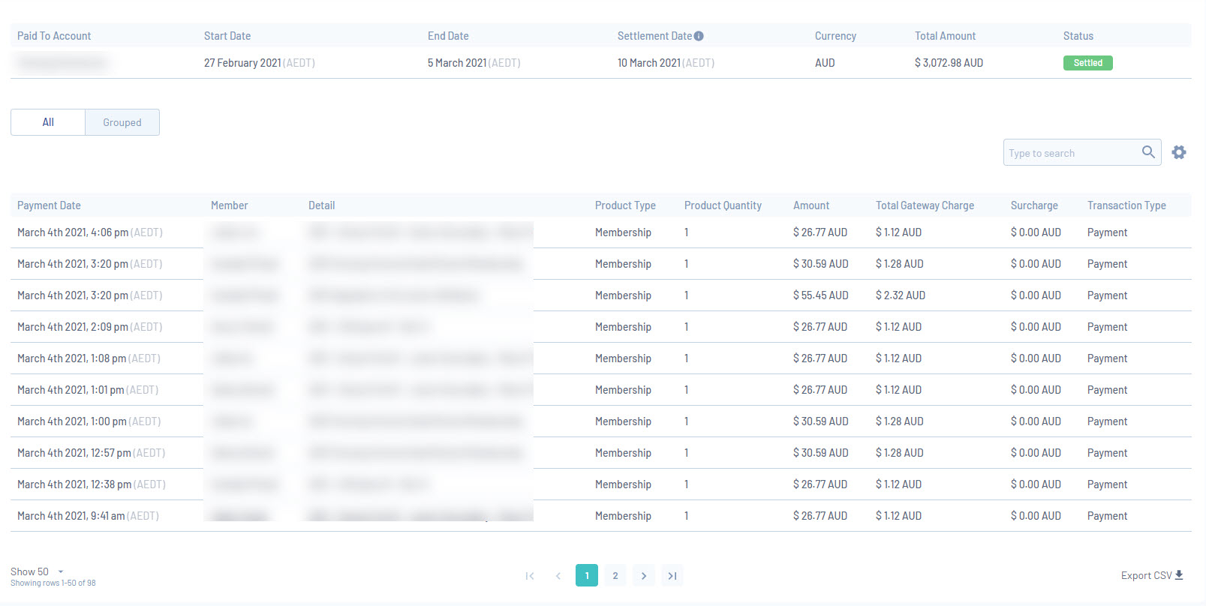The height and width of the screenshot is (606, 1206).
Task: Jump to the first page
Action: (530, 575)
